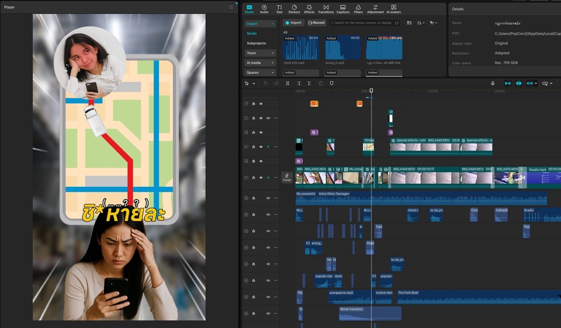Open the Effects panel
561x328 pixels.
309,9
